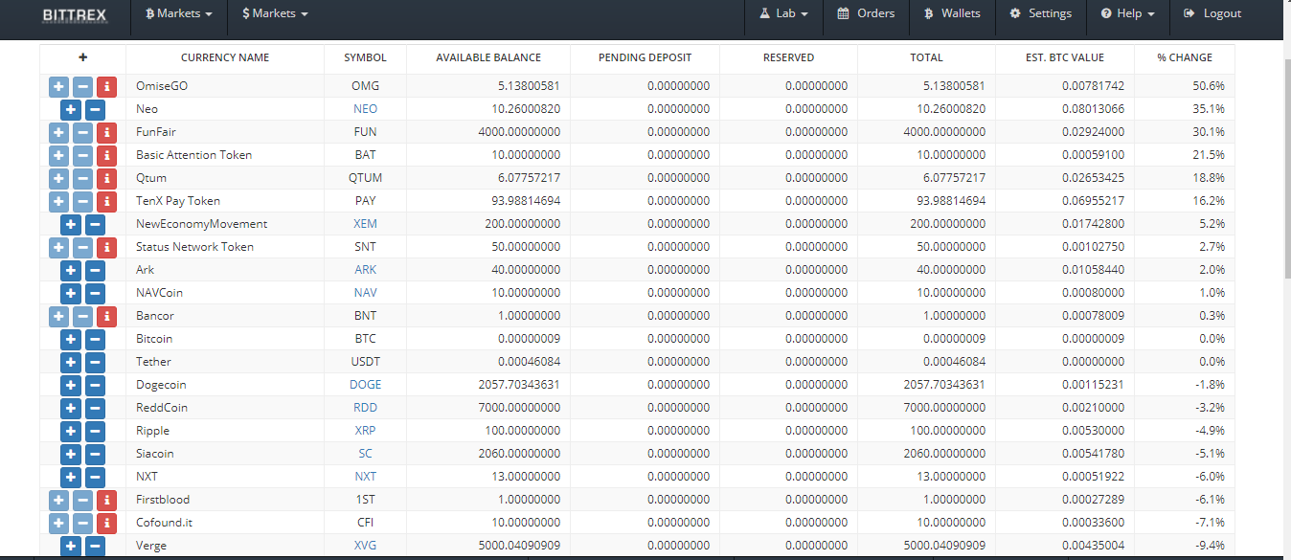The image size is (1291, 560).
Task: Open the Bitcoin Markets dropdown
Action: [x=178, y=14]
